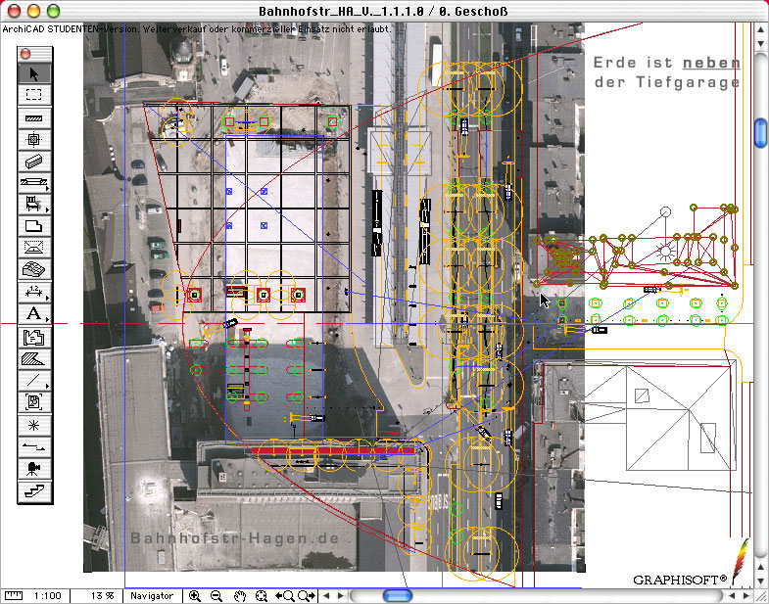This screenshot has width=769, height=604.
Task: Open the Dimension tool flyout
Action: pyautogui.click(x=34, y=293)
